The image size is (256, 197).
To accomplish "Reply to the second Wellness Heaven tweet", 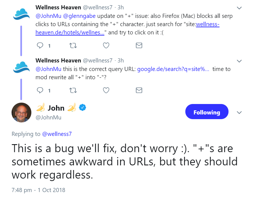I will click(40, 90).
